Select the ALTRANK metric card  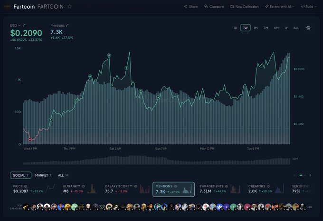coord(80,189)
